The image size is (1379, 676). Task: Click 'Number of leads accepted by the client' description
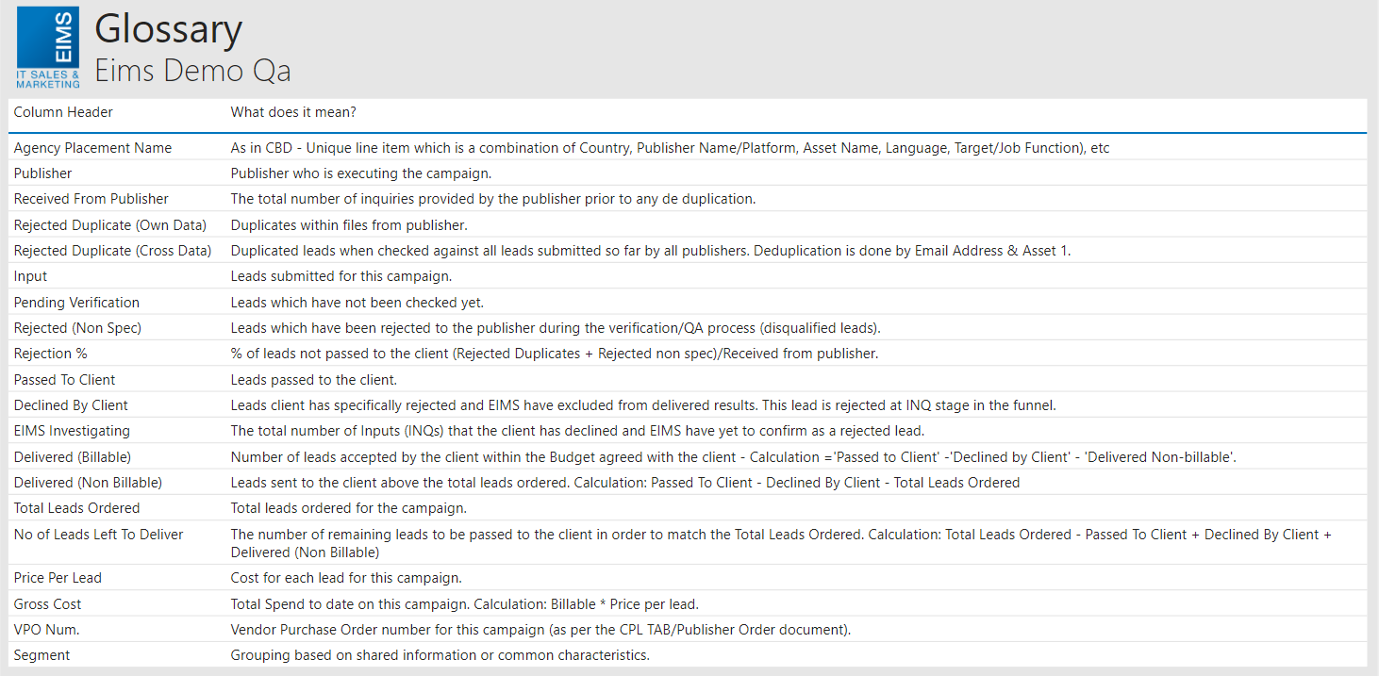click(734, 457)
